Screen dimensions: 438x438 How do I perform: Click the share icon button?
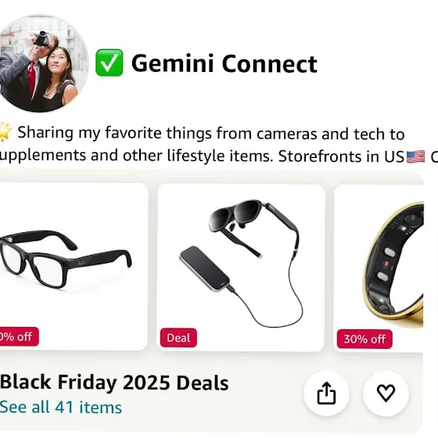tap(326, 393)
